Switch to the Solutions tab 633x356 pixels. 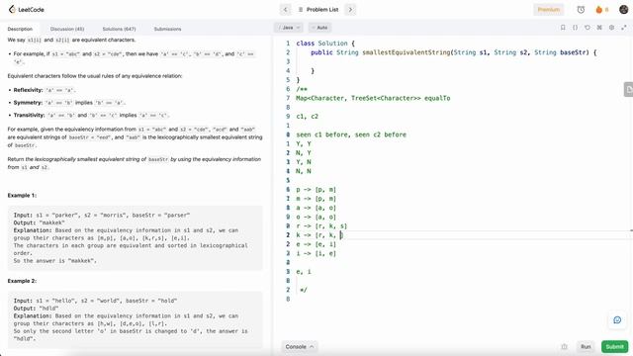tap(119, 29)
